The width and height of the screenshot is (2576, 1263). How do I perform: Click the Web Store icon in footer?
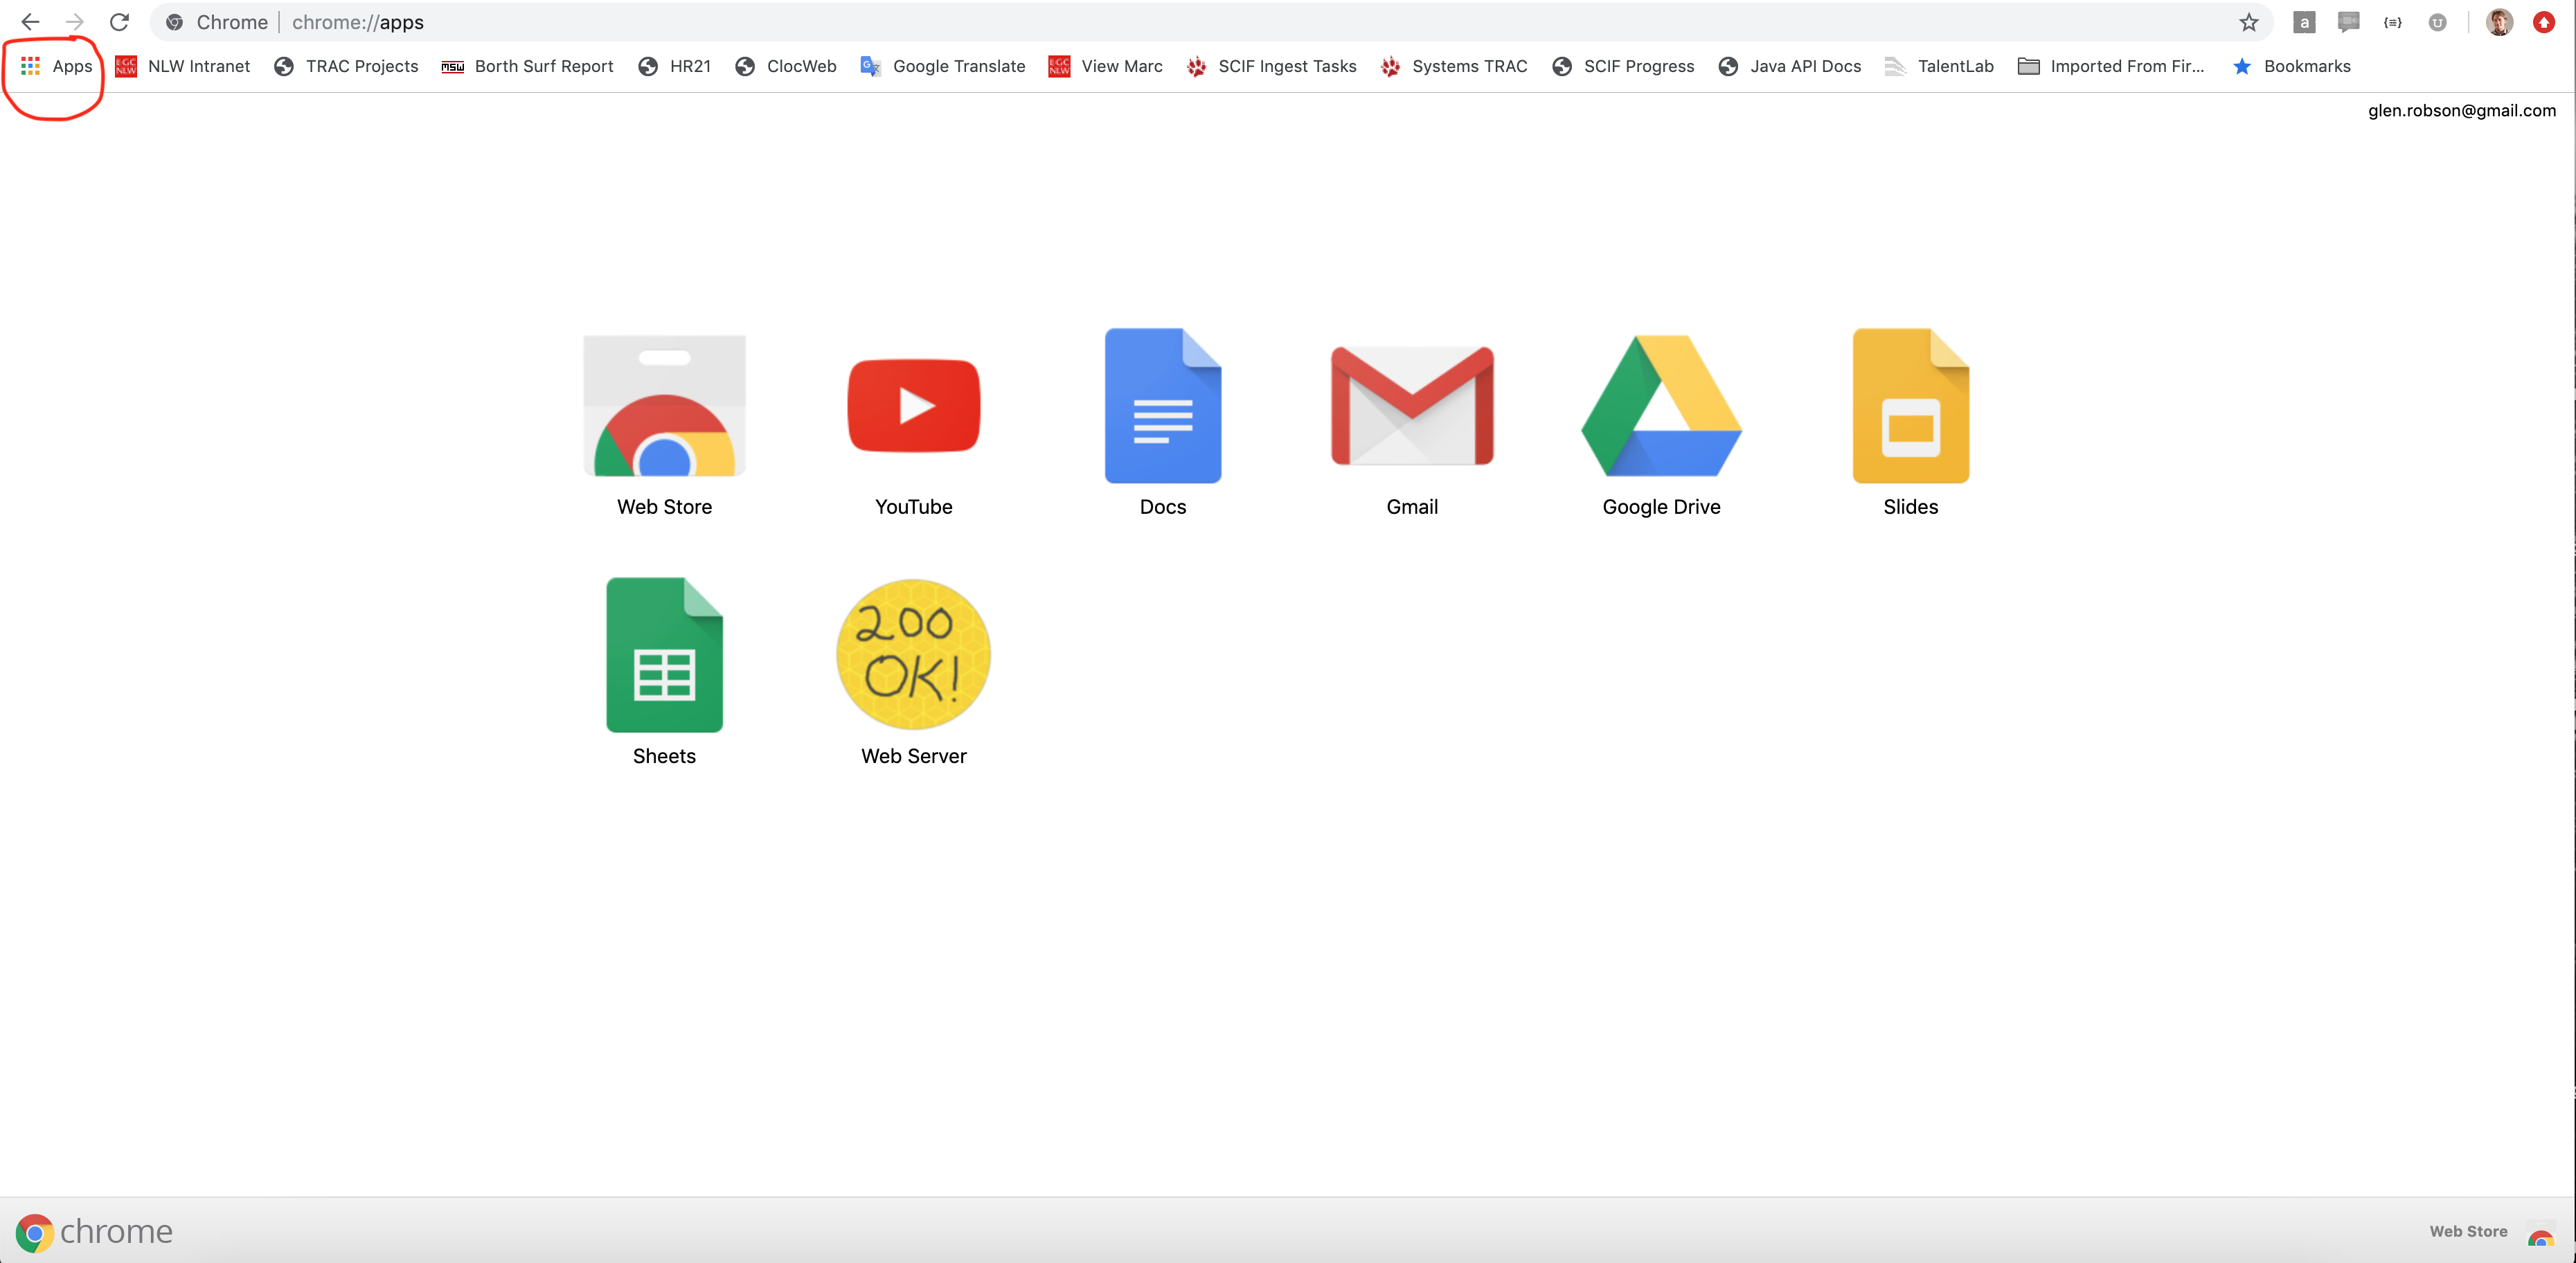[x=2540, y=1234]
